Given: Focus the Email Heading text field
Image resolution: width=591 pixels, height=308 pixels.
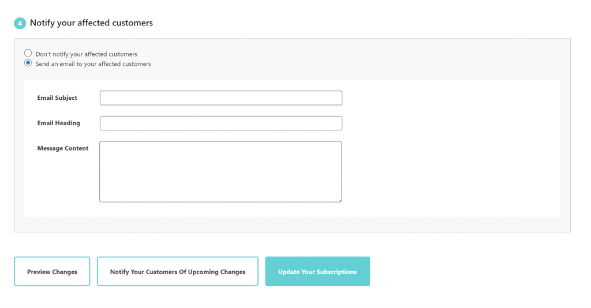Looking at the screenshot, I should point(221,123).
